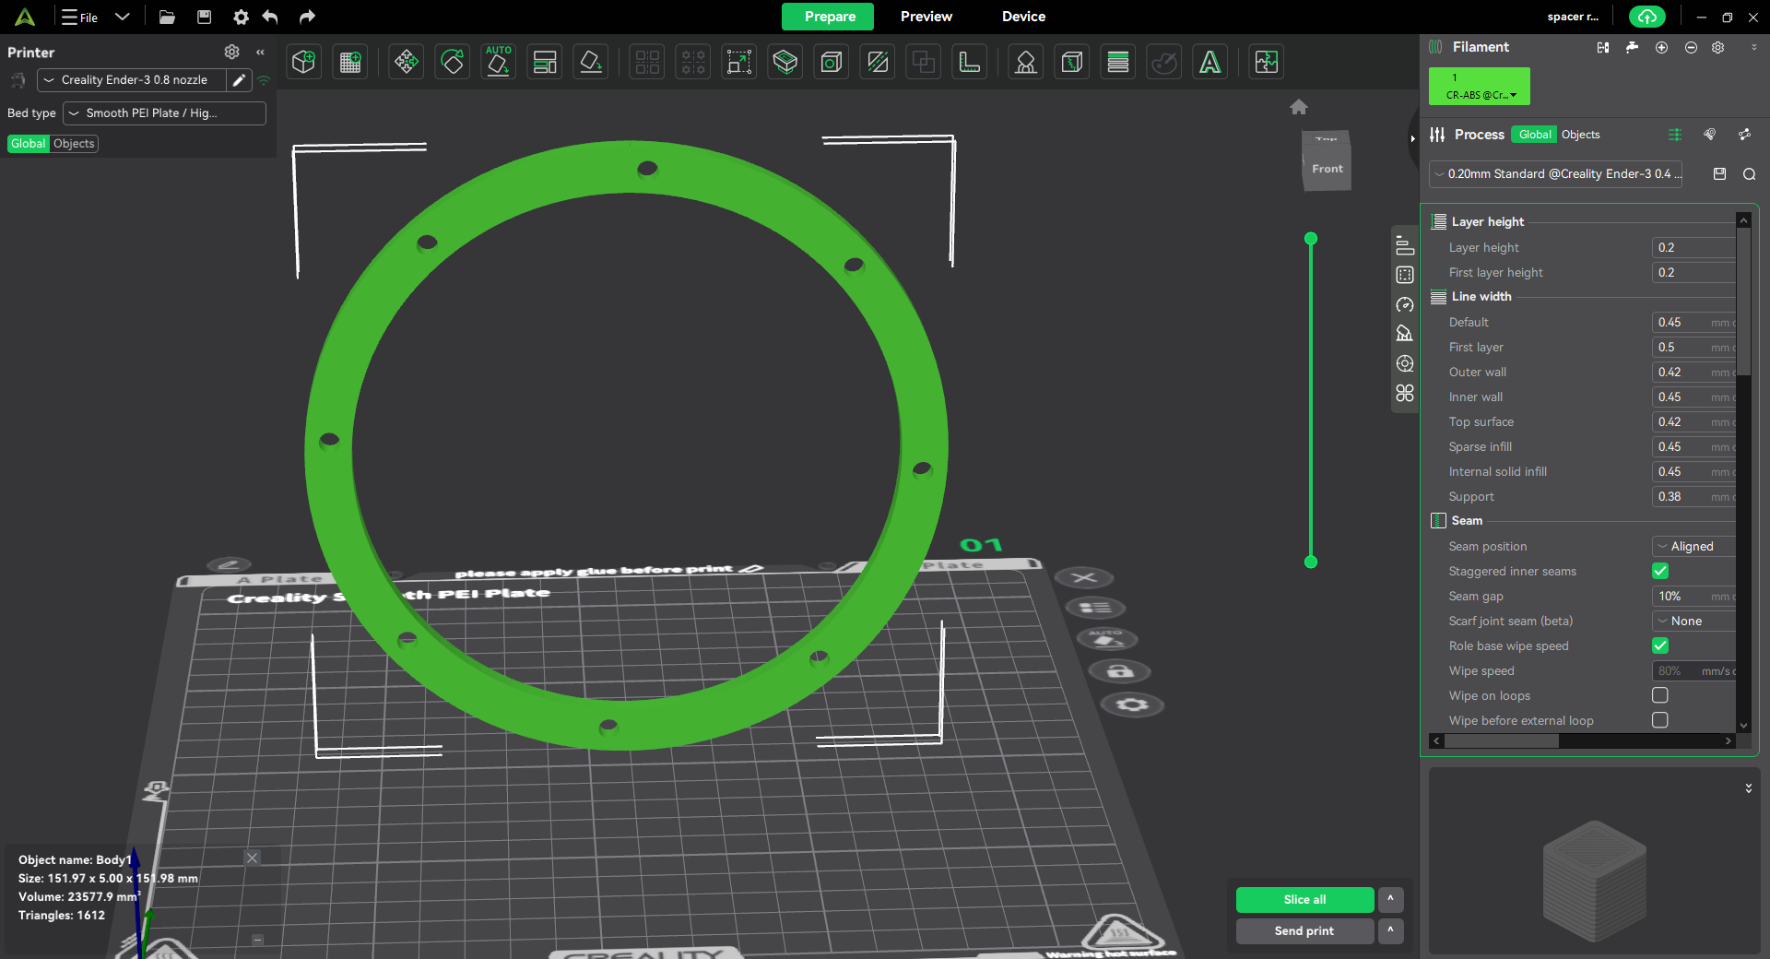1770x959 pixels.
Task: Select the Scale tool icon
Action: point(739,62)
